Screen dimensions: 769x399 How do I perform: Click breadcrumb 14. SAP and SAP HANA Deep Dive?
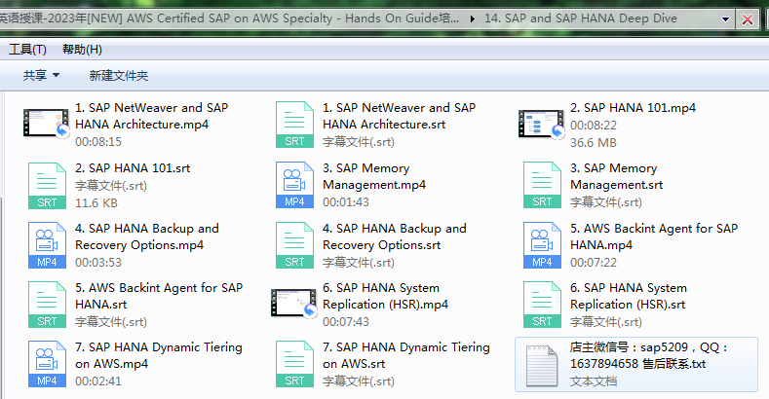[x=580, y=18]
